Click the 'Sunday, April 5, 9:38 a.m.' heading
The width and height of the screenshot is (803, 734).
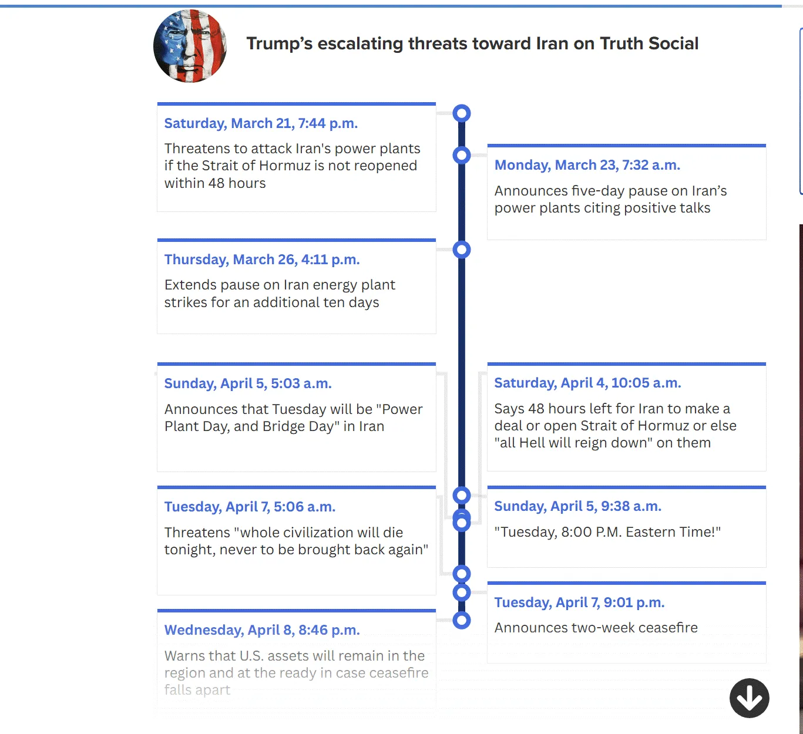tap(578, 506)
